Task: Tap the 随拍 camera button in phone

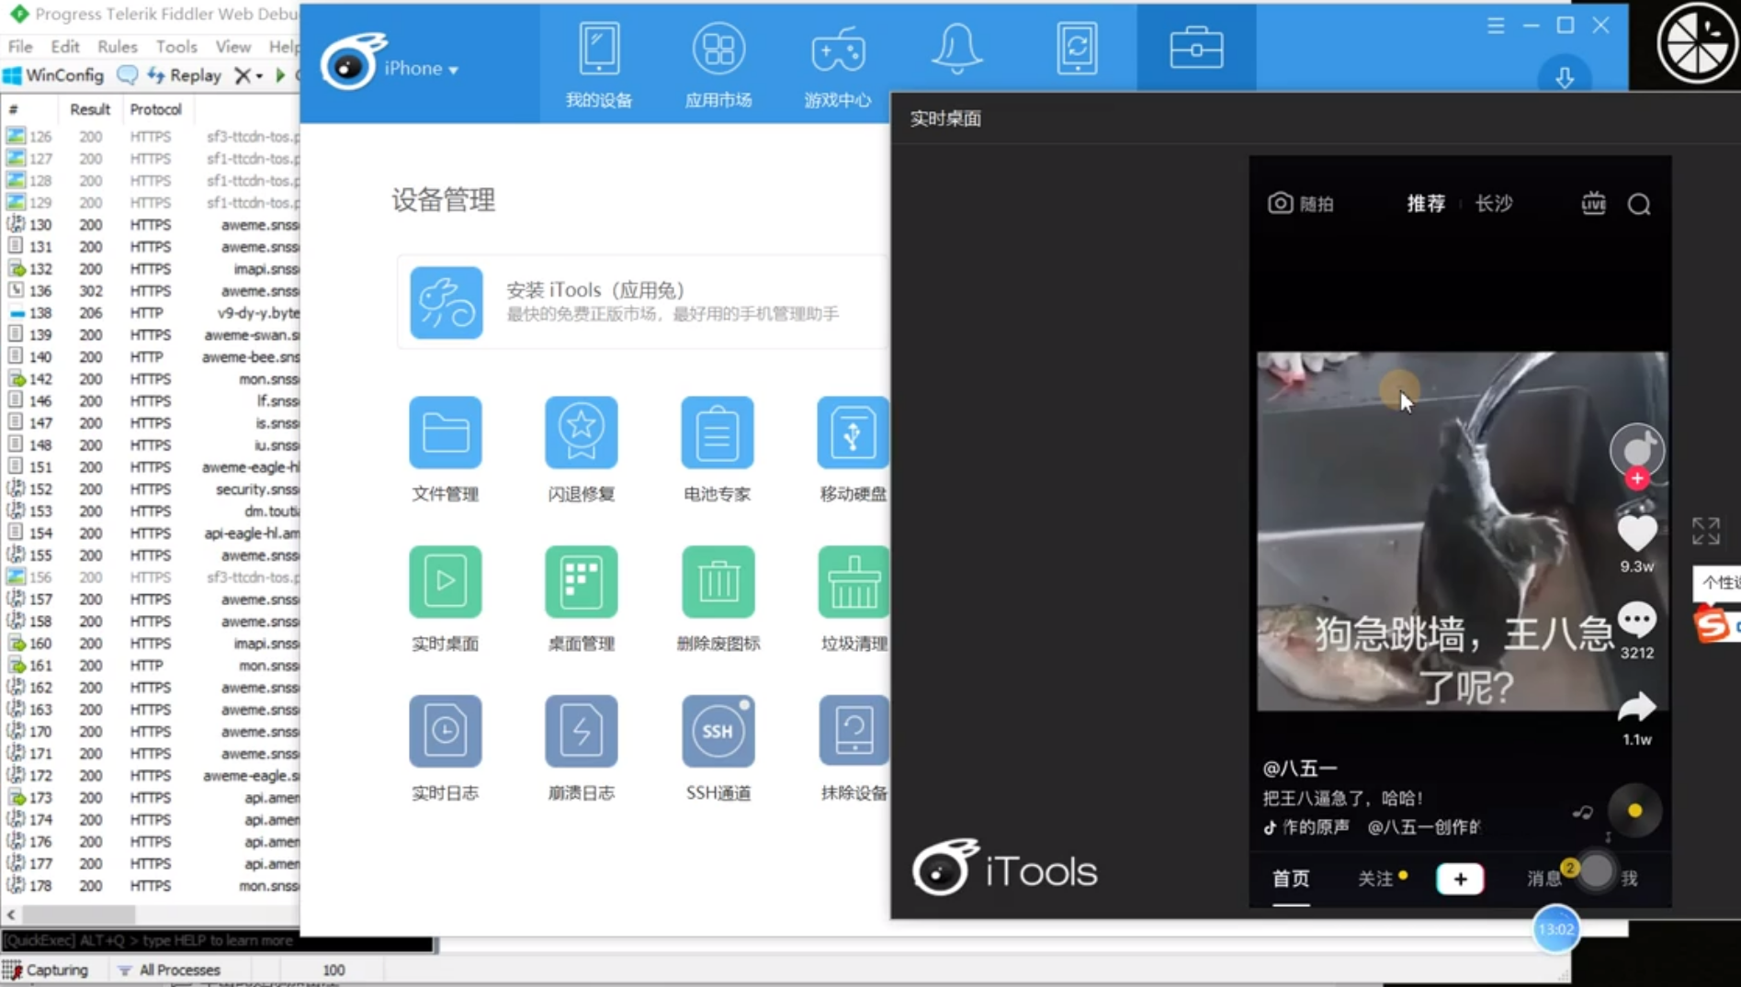Action: (1301, 203)
